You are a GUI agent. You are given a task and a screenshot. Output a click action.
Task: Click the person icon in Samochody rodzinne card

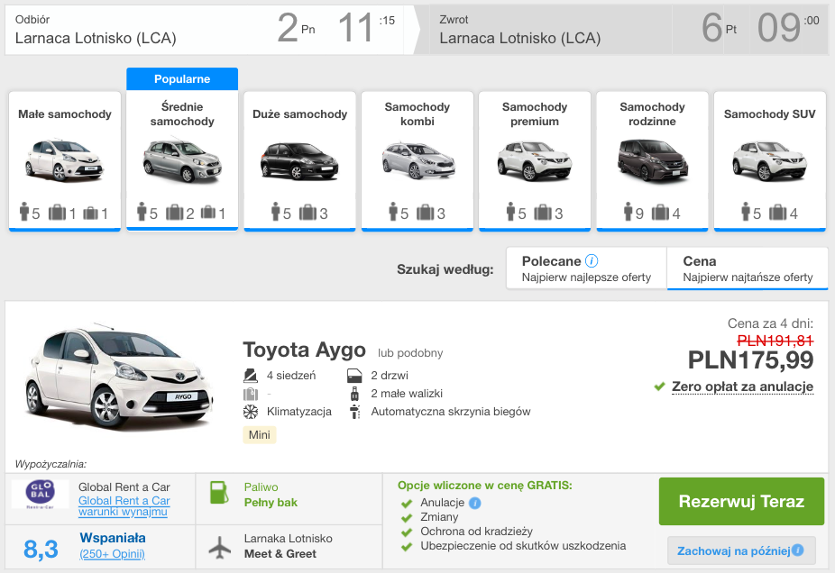tap(628, 212)
